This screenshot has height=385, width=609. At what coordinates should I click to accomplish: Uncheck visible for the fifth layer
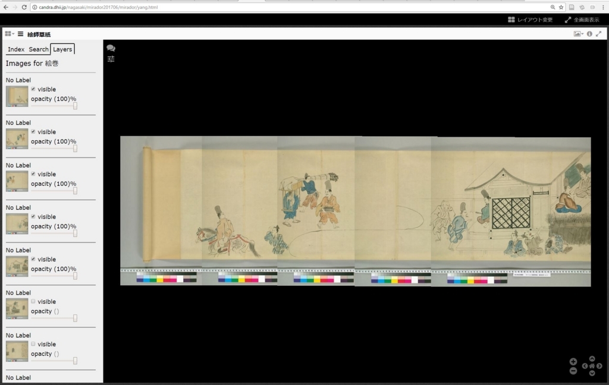(x=33, y=259)
